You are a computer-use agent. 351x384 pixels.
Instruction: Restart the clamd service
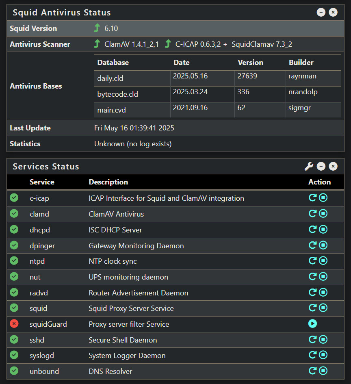[312, 214]
